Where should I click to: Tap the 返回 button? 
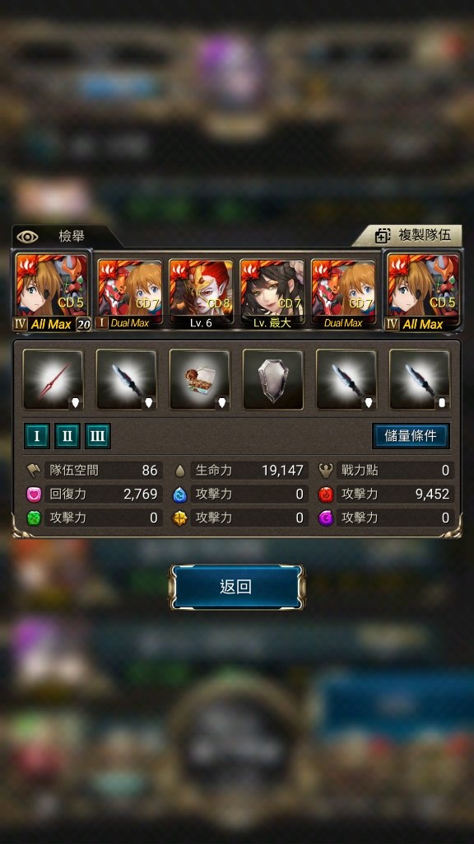[x=237, y=587]
